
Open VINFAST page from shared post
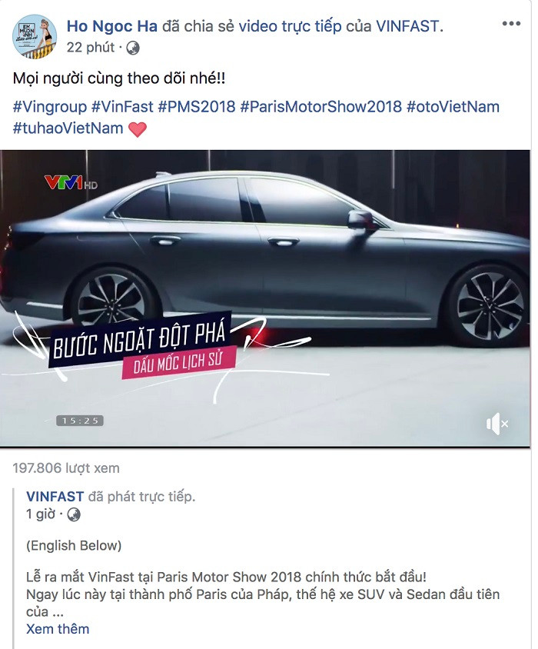click(55, 496)
